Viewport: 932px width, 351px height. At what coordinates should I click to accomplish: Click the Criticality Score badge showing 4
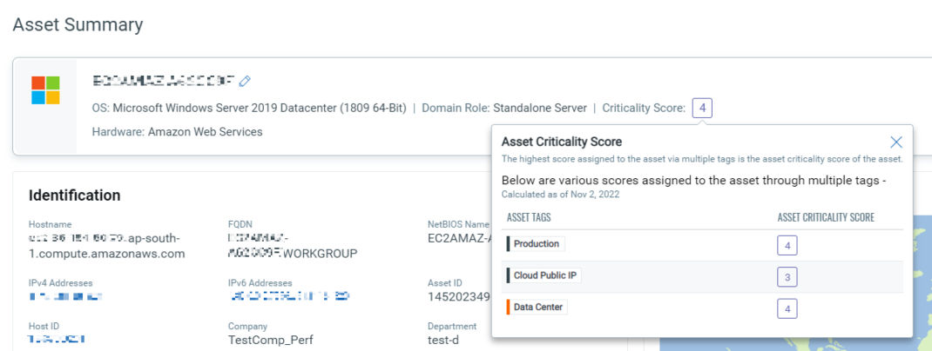[x=704, y=109]
